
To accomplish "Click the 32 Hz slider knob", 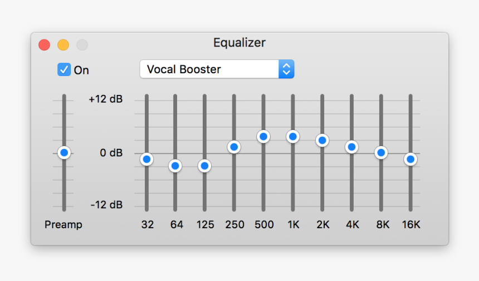I will (146, 159).
